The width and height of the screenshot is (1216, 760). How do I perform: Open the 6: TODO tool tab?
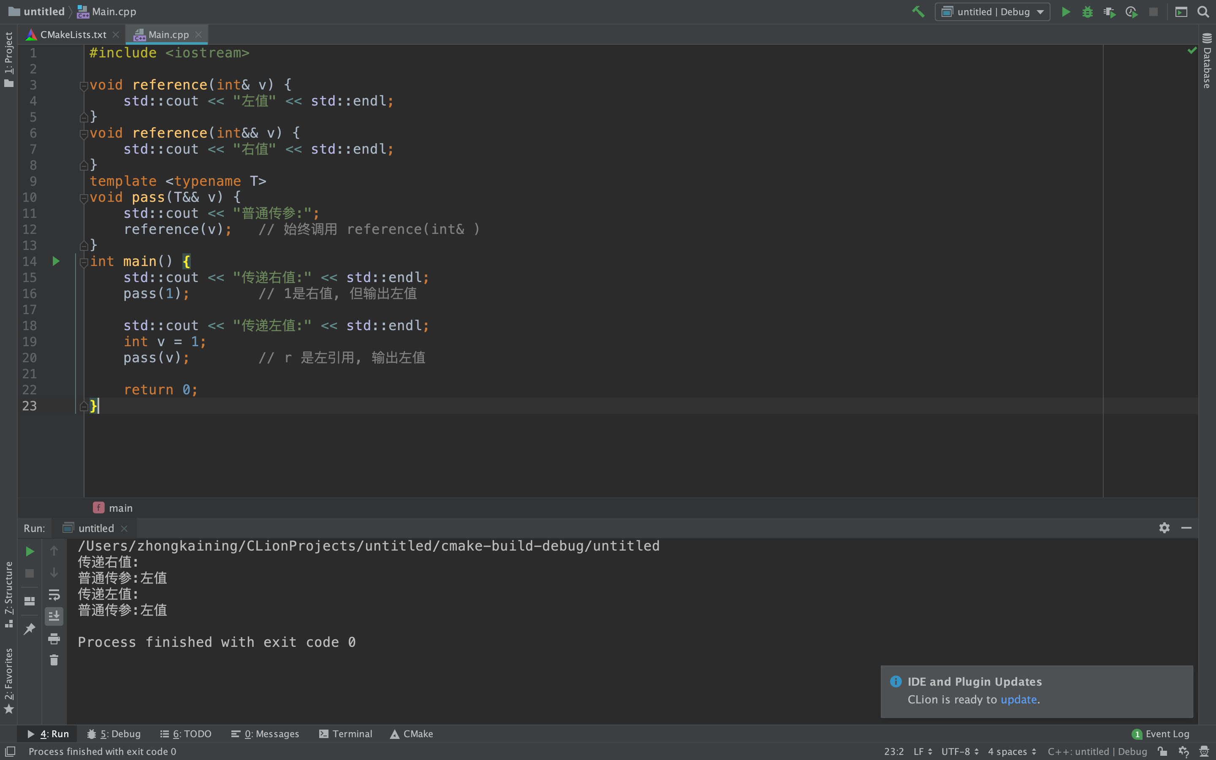[x=186, y=734]
